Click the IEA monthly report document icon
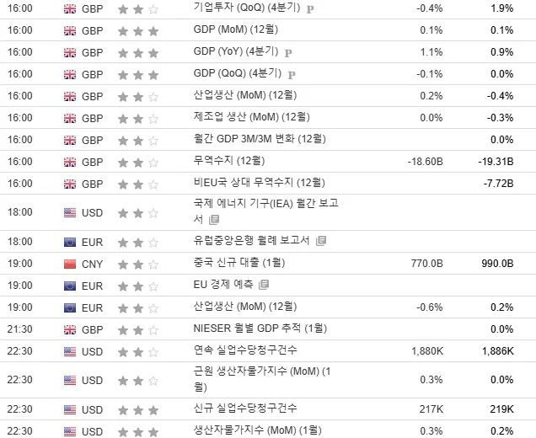Image resolution: width=536 pixels, height=438 pixels. point(214,220)
